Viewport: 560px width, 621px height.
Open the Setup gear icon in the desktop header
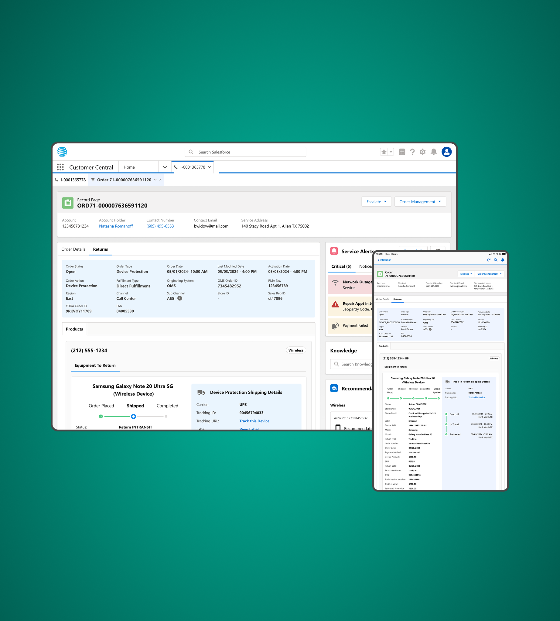point(422,152)
